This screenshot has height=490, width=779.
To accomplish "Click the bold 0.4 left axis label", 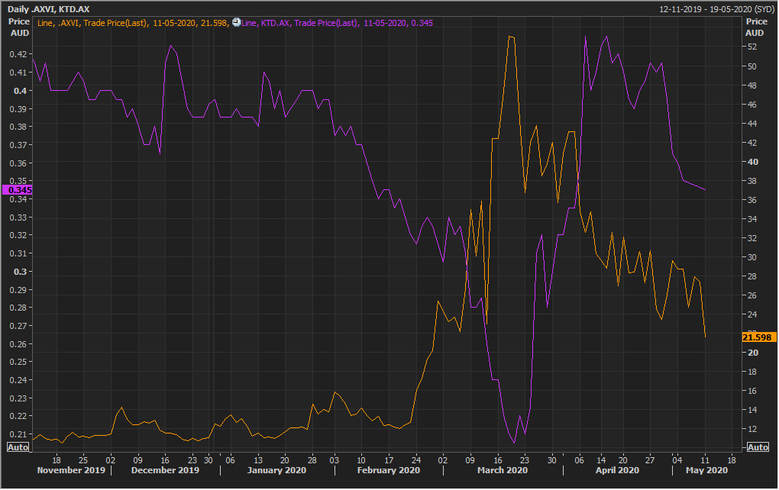I will pos(20,91).
